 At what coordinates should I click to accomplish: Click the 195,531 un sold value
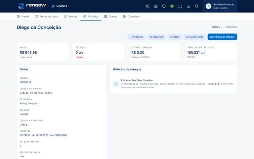pyautogui.click(x=196, y=52)
